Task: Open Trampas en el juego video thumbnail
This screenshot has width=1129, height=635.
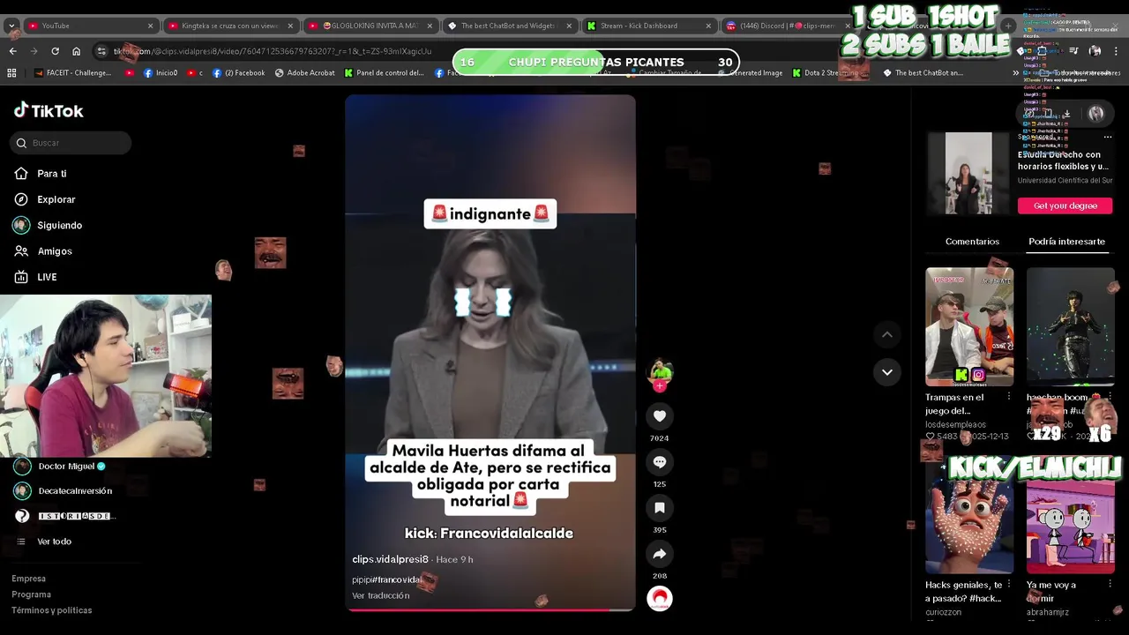Action: pyautogui.click(x=969, y=326)
